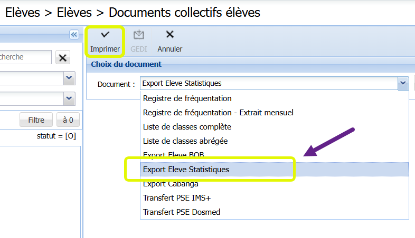This screenshot has height=238, width=415.
Task: Expand the first dropdown below the search field
Action: [69, 78]
